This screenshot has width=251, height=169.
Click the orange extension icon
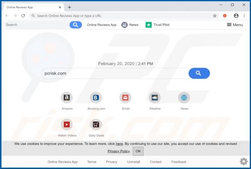coord(225,16)
